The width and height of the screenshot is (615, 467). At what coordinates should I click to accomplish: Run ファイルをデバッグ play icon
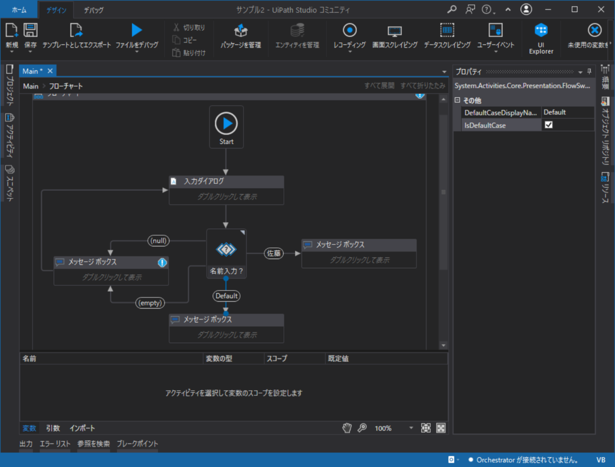click(136, 30)
